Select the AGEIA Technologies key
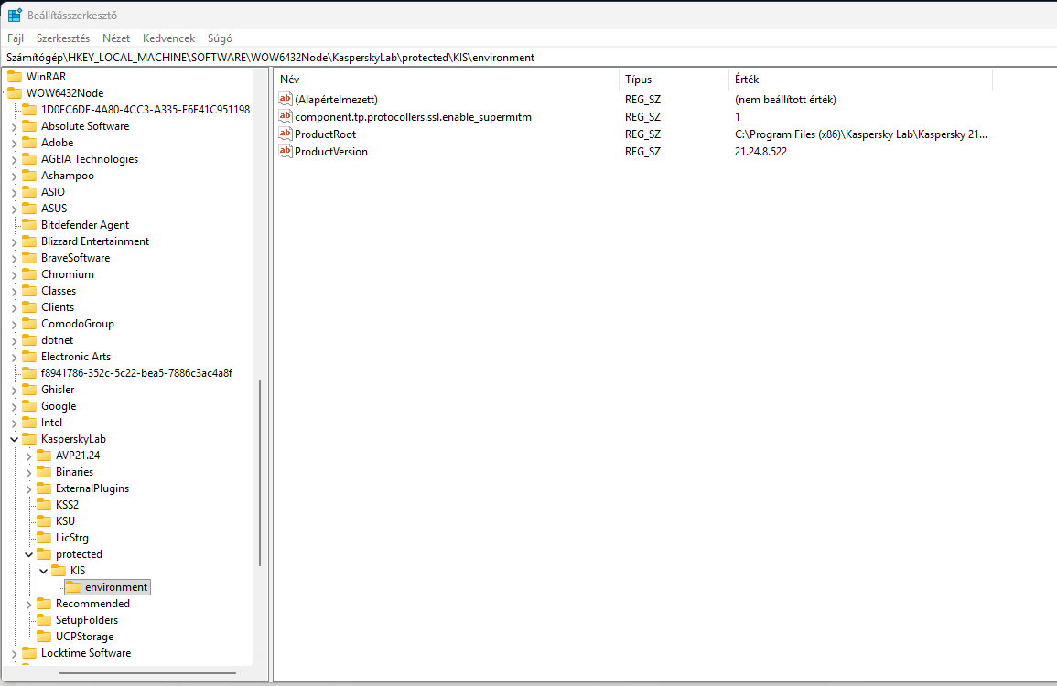Screen dimensions: 1057x686 90,159
